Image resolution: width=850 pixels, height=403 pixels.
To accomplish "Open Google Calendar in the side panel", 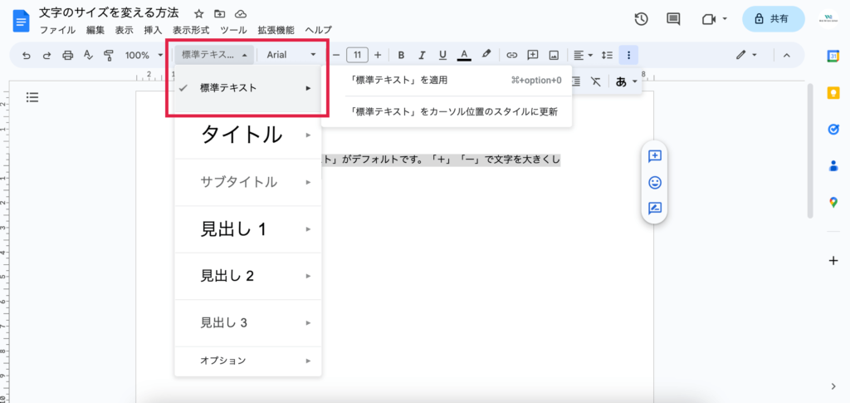I will 833,56.
